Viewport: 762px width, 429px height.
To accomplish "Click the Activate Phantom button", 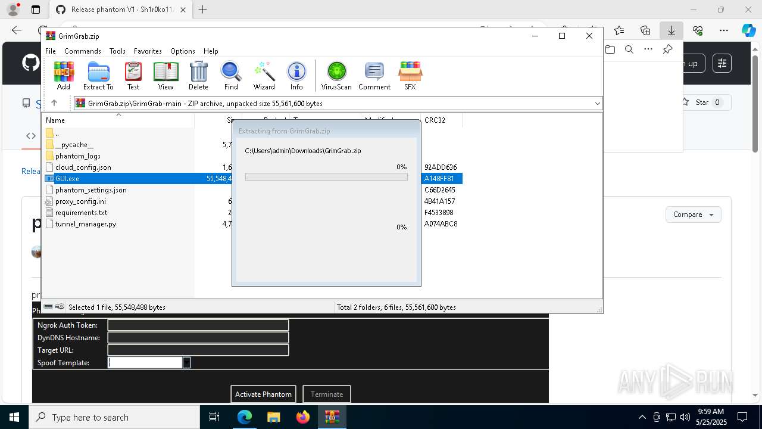I will point(263,394).
